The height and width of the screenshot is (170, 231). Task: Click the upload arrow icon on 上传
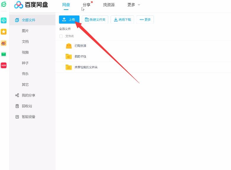[x=64, y=19]
